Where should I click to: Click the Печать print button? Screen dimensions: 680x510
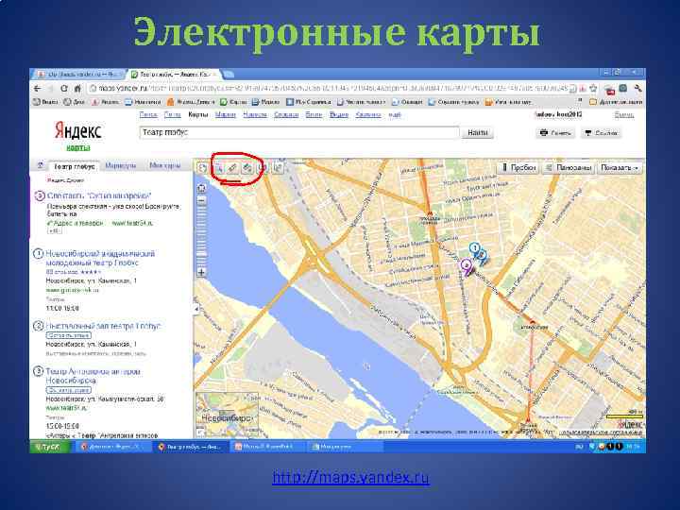click(555, 133)
